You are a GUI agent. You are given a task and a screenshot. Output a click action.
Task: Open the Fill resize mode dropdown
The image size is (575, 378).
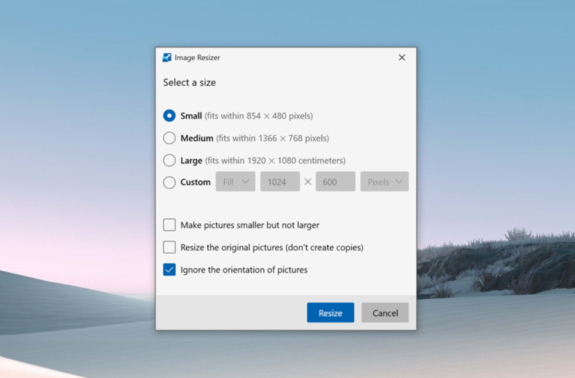point(235,182)
